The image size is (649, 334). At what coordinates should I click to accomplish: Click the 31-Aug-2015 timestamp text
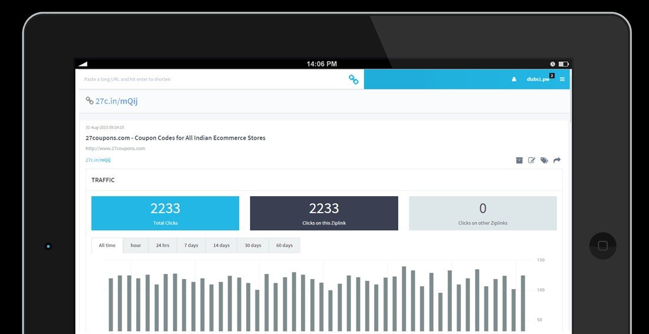pyautogui.click(x=104, y=127)
